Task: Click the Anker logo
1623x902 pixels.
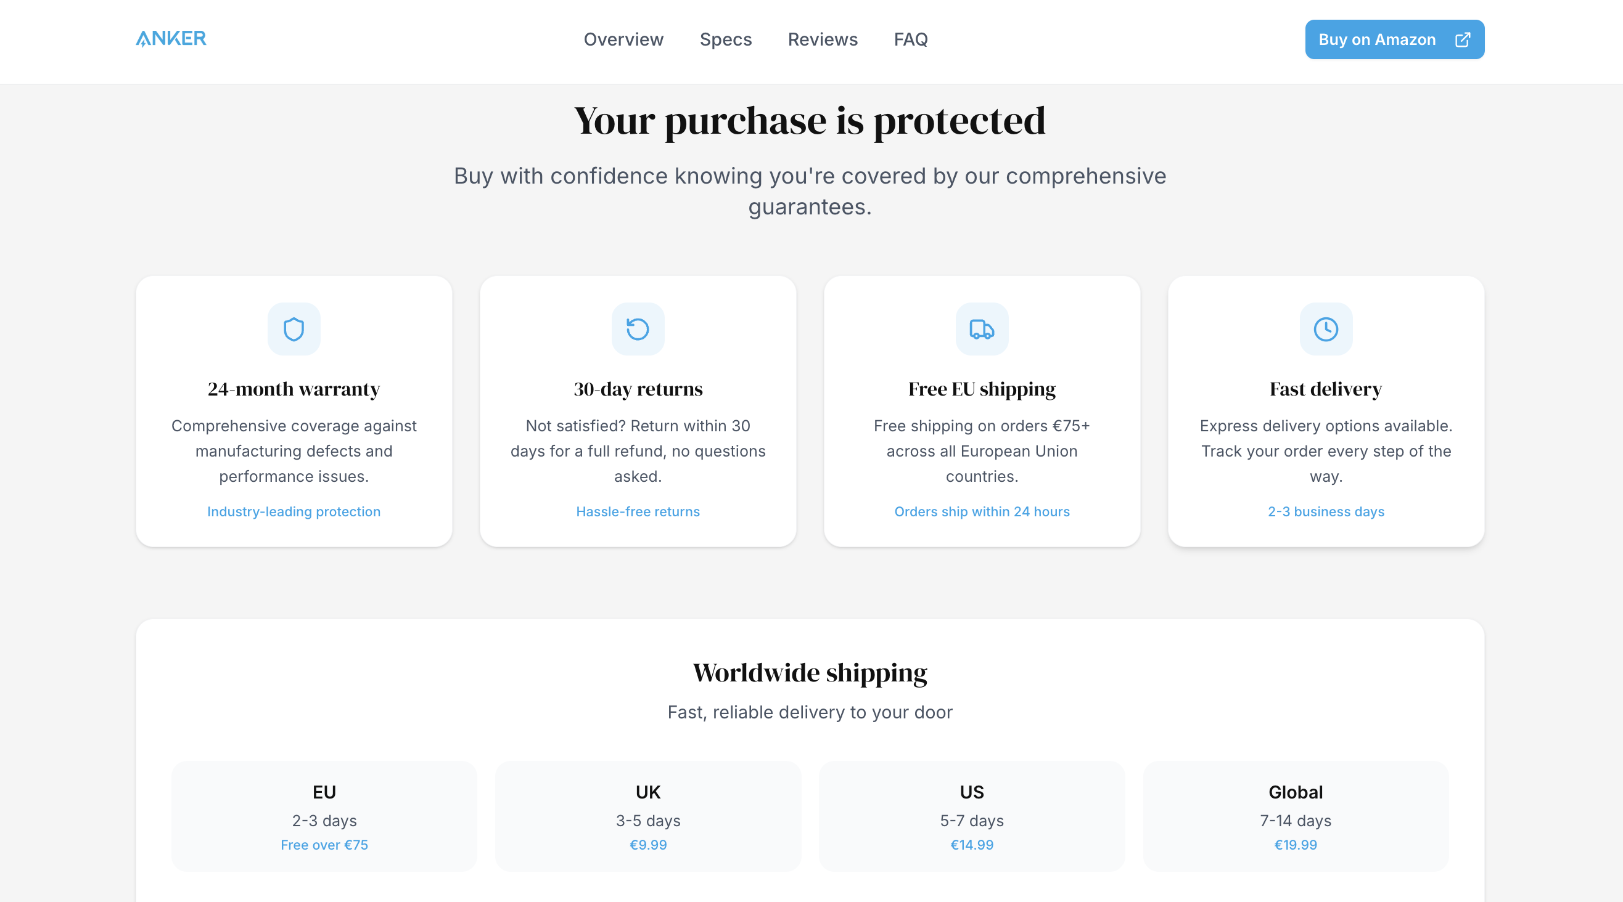Action: 171,39
